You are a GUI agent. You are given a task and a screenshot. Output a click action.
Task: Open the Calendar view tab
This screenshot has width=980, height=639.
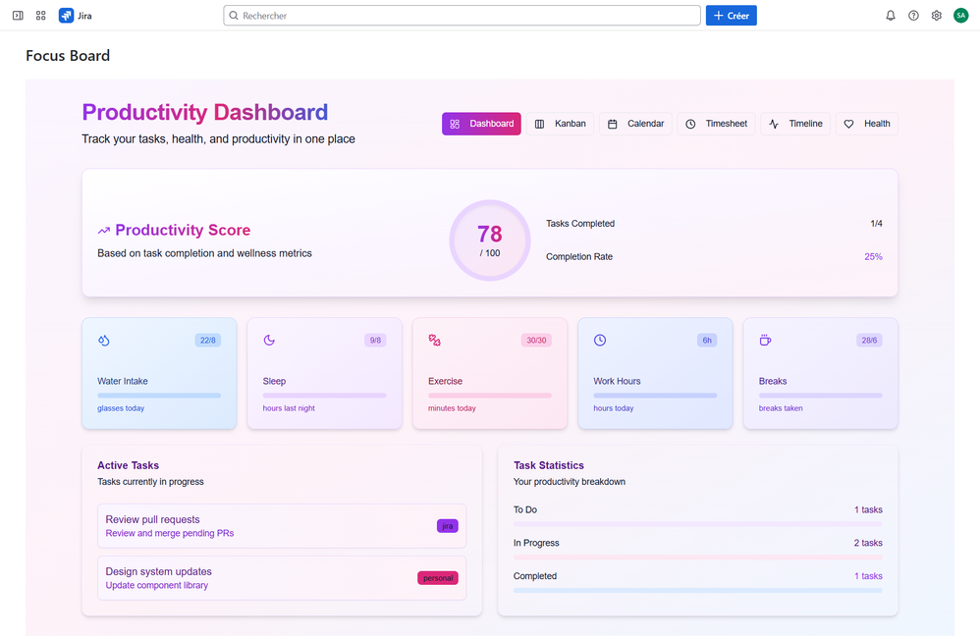635,124
